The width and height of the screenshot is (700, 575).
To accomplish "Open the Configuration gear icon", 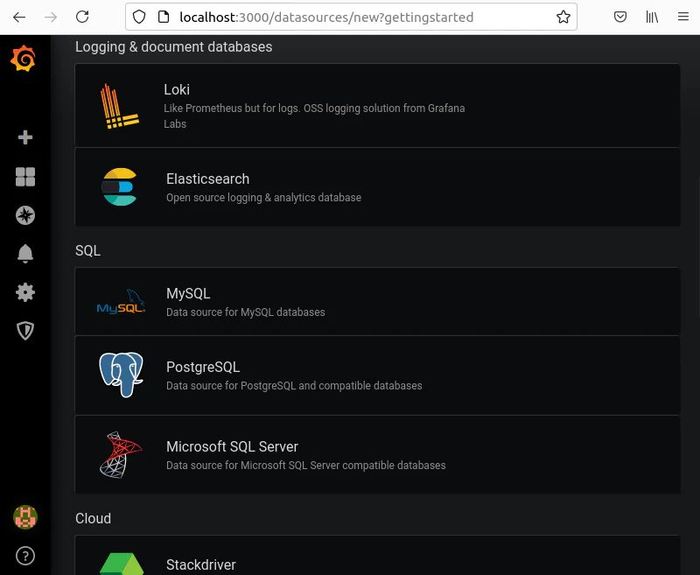I will pyautogui.click(x=25, y=292).
